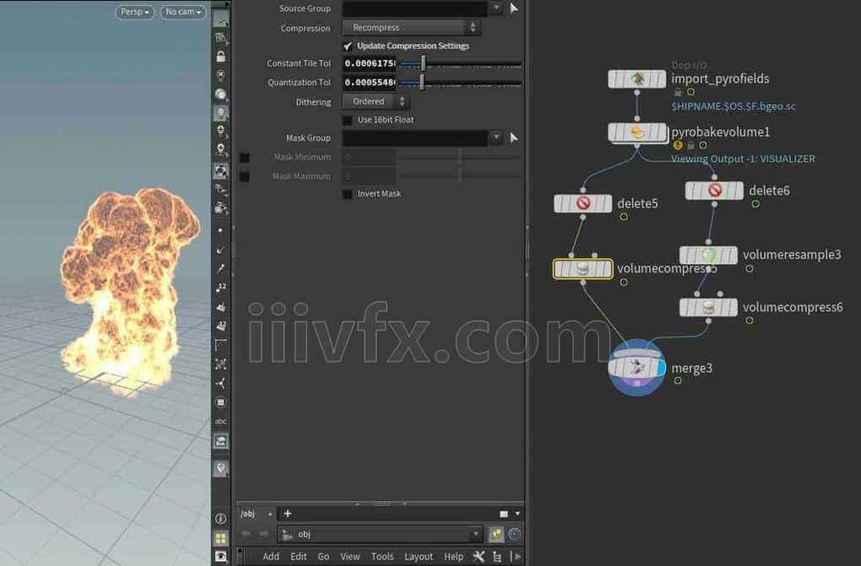Click the corner-bracket icon in viewport toolbar
The height and width of the screenshot is (566, 861).
pos(221,345)
